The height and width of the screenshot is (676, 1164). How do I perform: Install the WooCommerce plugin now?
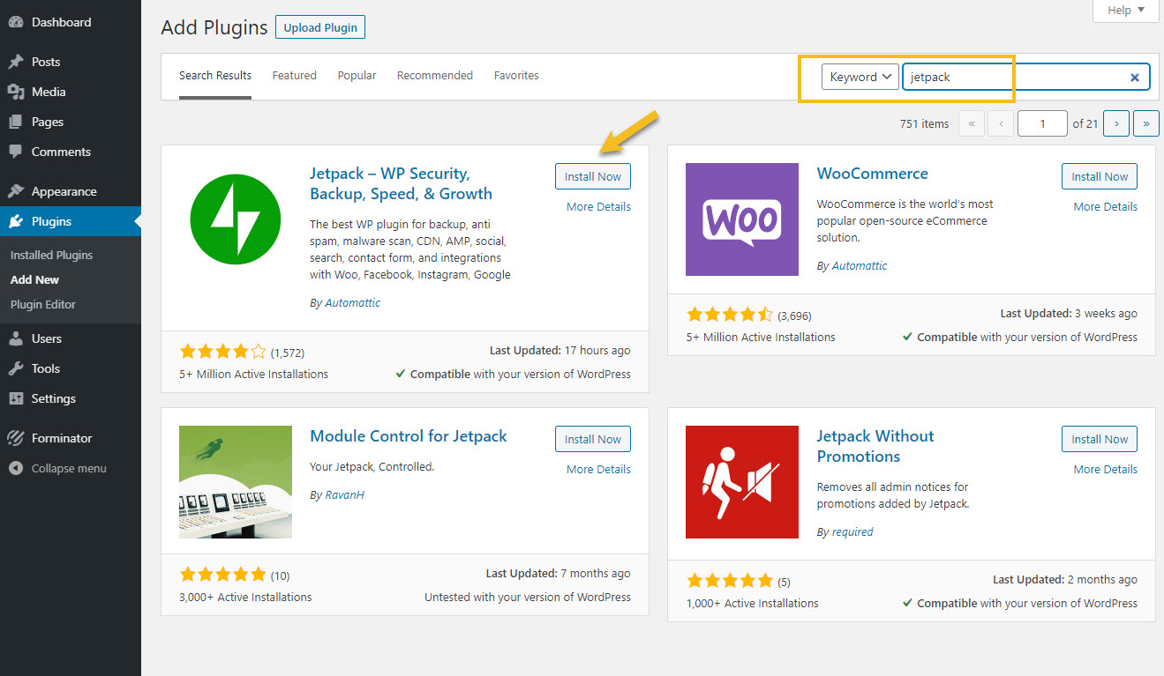pos(1100,176)
